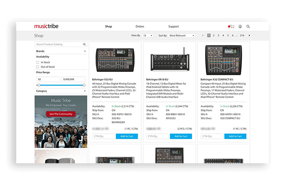Open the Sort By Most Relevant dropdown
Image resolution: width=285 pixels, height=185 pixels.
[182, 36]
